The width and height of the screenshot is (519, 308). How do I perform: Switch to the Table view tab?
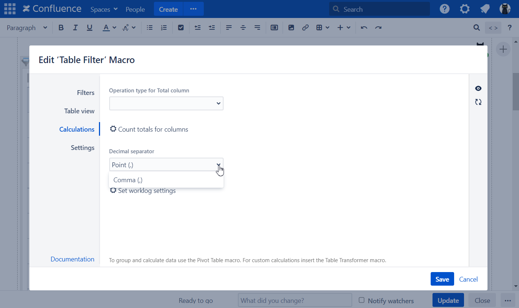point(79,111)
